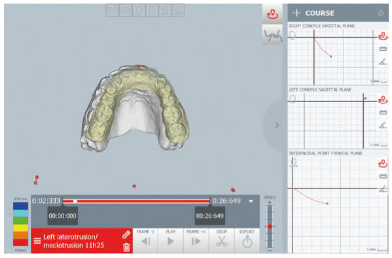Choose the fourth view preset icon
This screenshot has width=392, height=258.
[x=152, y=10]
